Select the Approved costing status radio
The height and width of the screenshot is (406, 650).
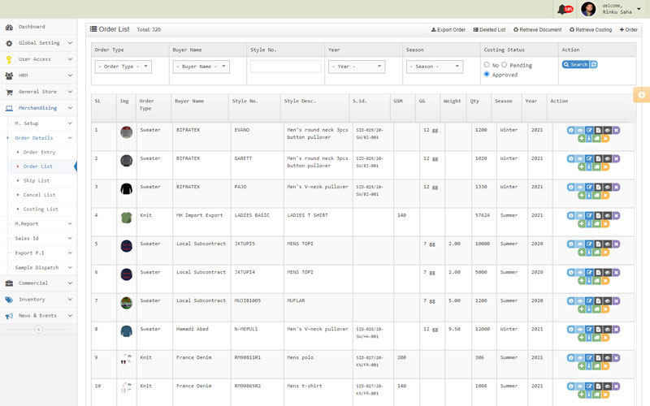[487, 74]
